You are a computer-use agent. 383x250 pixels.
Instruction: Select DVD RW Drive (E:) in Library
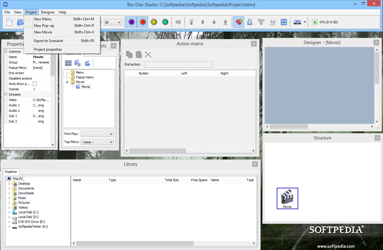tap(32, 222)
